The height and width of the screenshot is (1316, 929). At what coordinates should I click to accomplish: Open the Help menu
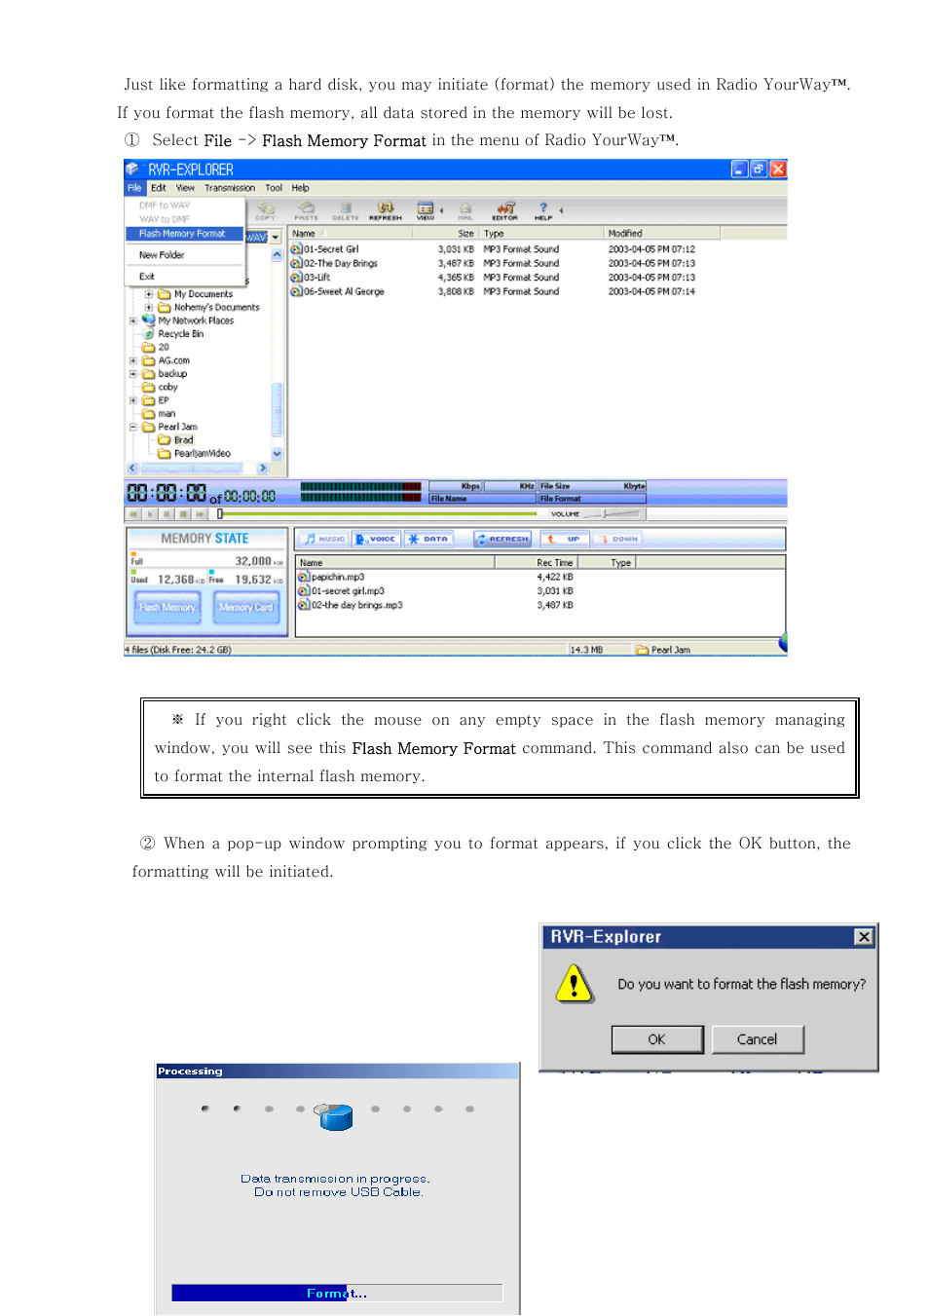pyautogui.click(x=300, y=188)
